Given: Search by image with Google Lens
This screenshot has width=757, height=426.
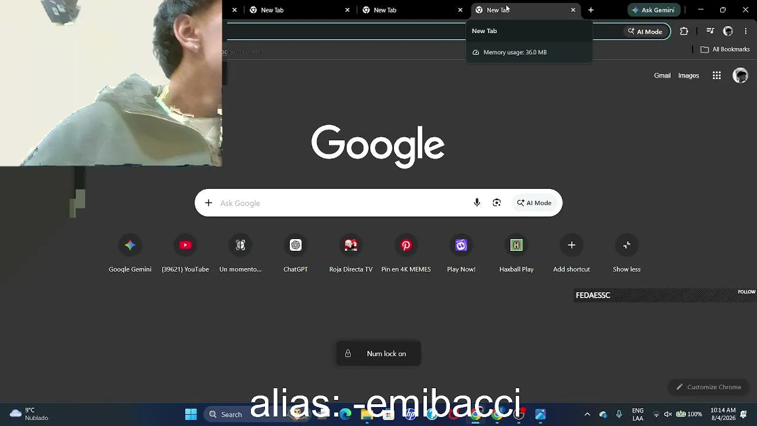Looking at the screenshot, I should [497, 203].
